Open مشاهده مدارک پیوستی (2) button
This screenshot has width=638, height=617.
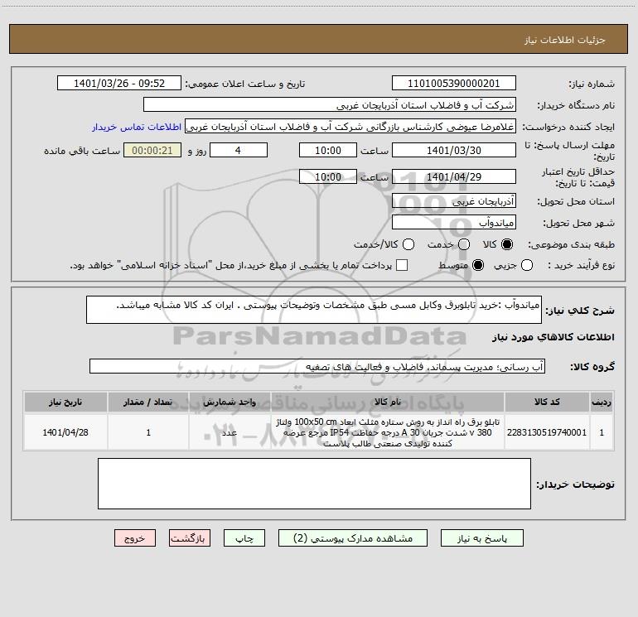point(353,538)
